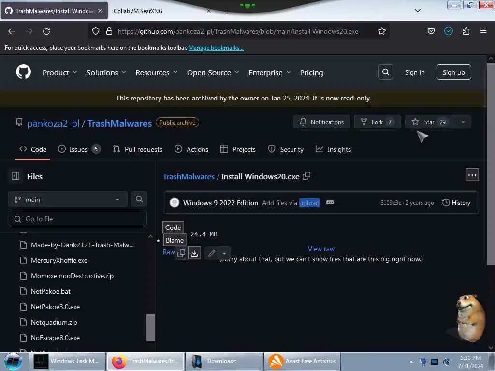Open the main branch selector
The width and height of the screenshot is (495, 371).
point(68,200)
